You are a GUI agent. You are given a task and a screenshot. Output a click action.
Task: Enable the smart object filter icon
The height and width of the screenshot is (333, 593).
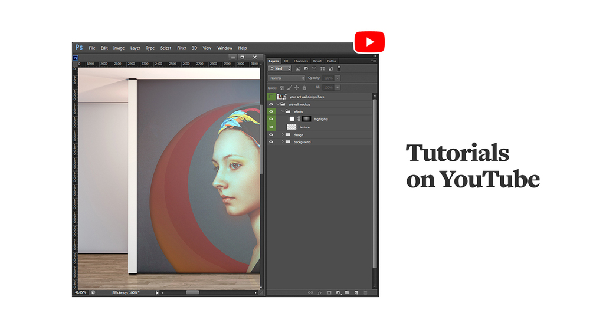[330, 68]
